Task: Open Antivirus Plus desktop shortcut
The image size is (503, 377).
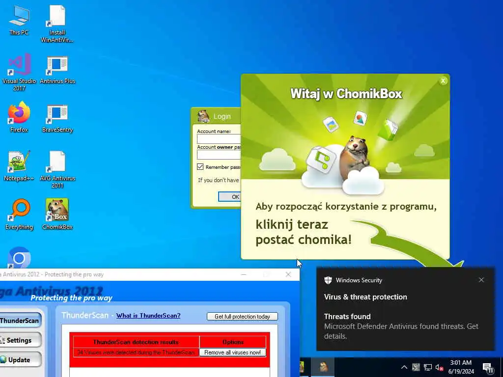Action: [57, 69]
